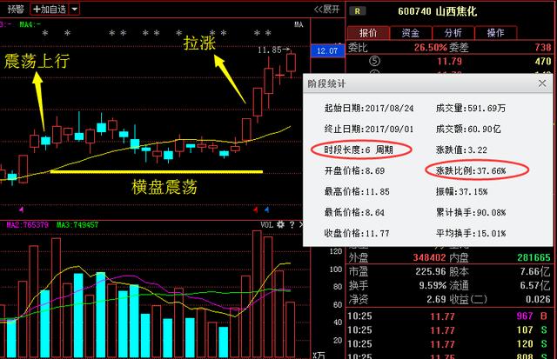Switch to the 报价 tab

click(x=368, y=33)
